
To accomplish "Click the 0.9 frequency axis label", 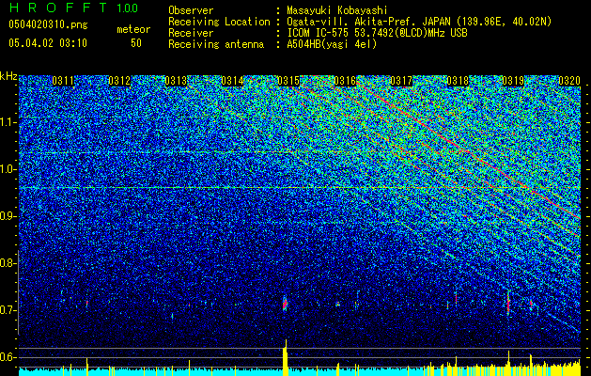I will click(7, 216).
